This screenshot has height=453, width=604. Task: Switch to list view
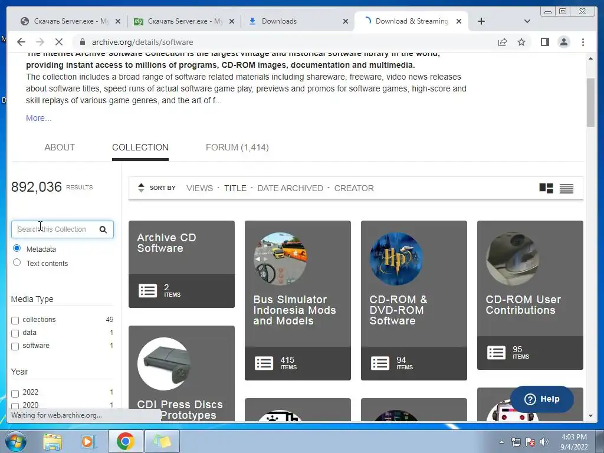566,188
